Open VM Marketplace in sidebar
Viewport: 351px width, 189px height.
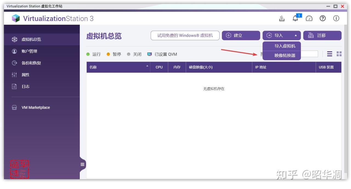(x=42, y=107)
